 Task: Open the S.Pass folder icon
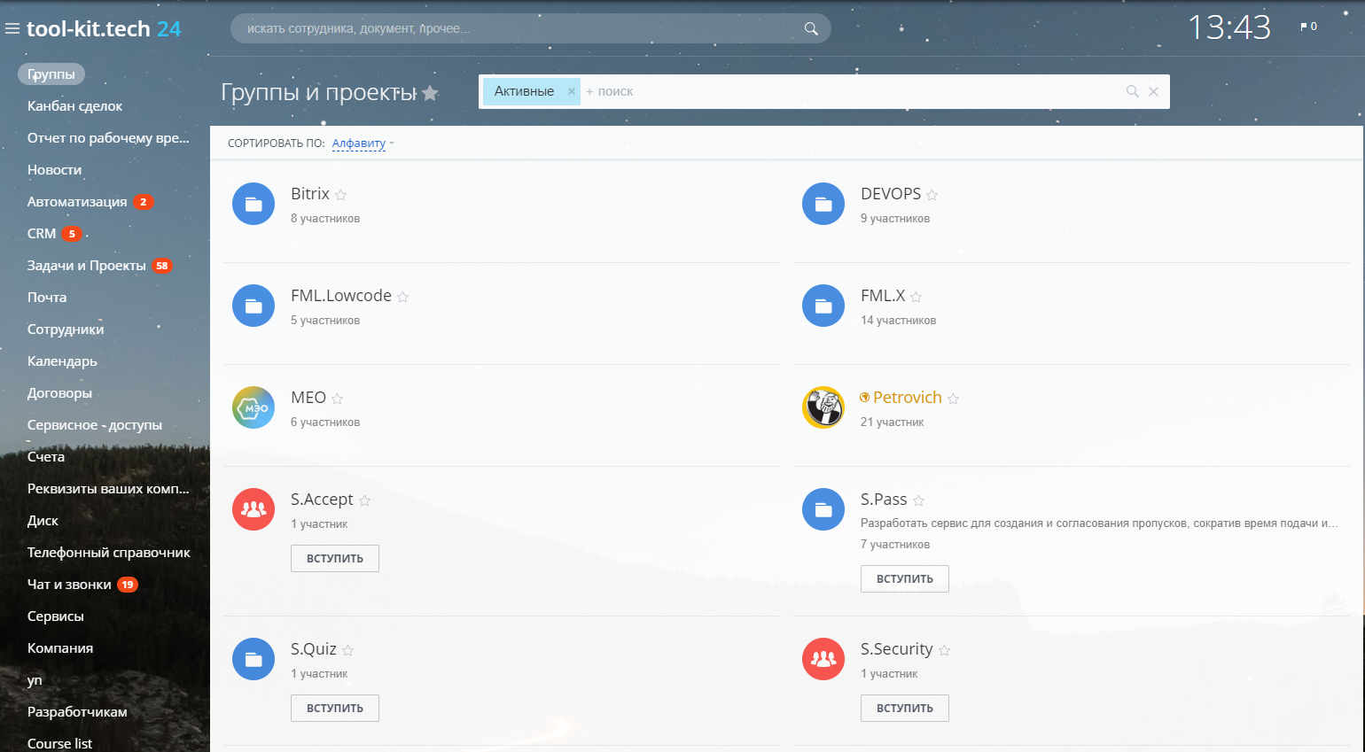(x=823, y=509)
